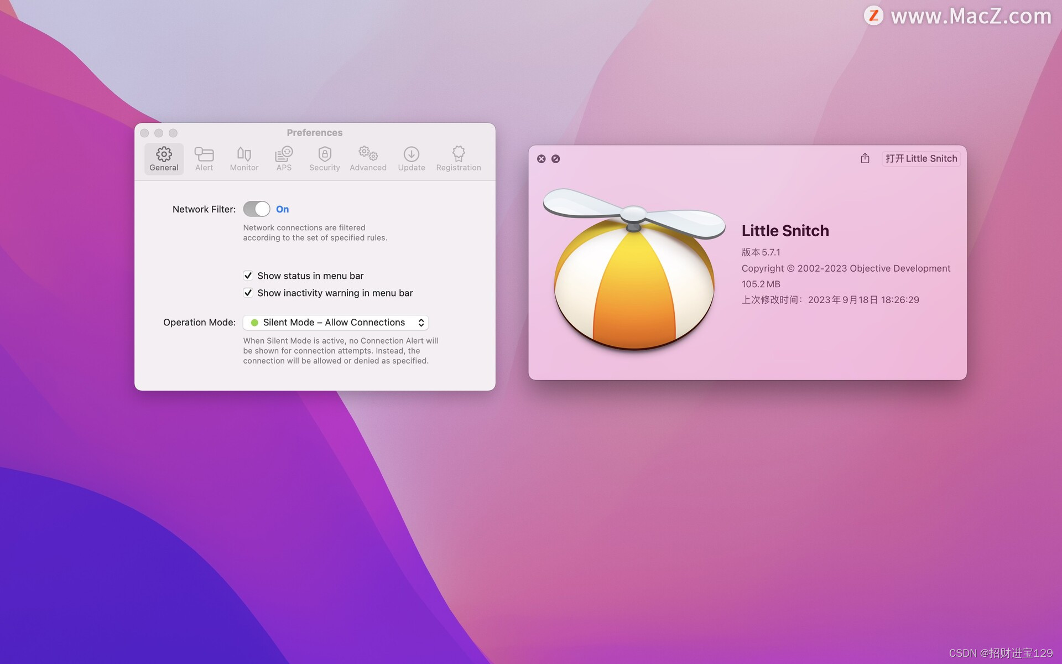The width and height of the screenshot is (1062, 664).
Task: Switch to the Advanced gears tab
Action: [368, 159]
